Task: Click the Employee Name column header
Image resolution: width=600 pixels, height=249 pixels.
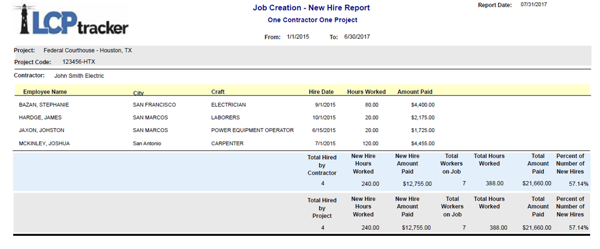Action: (45, 92)
